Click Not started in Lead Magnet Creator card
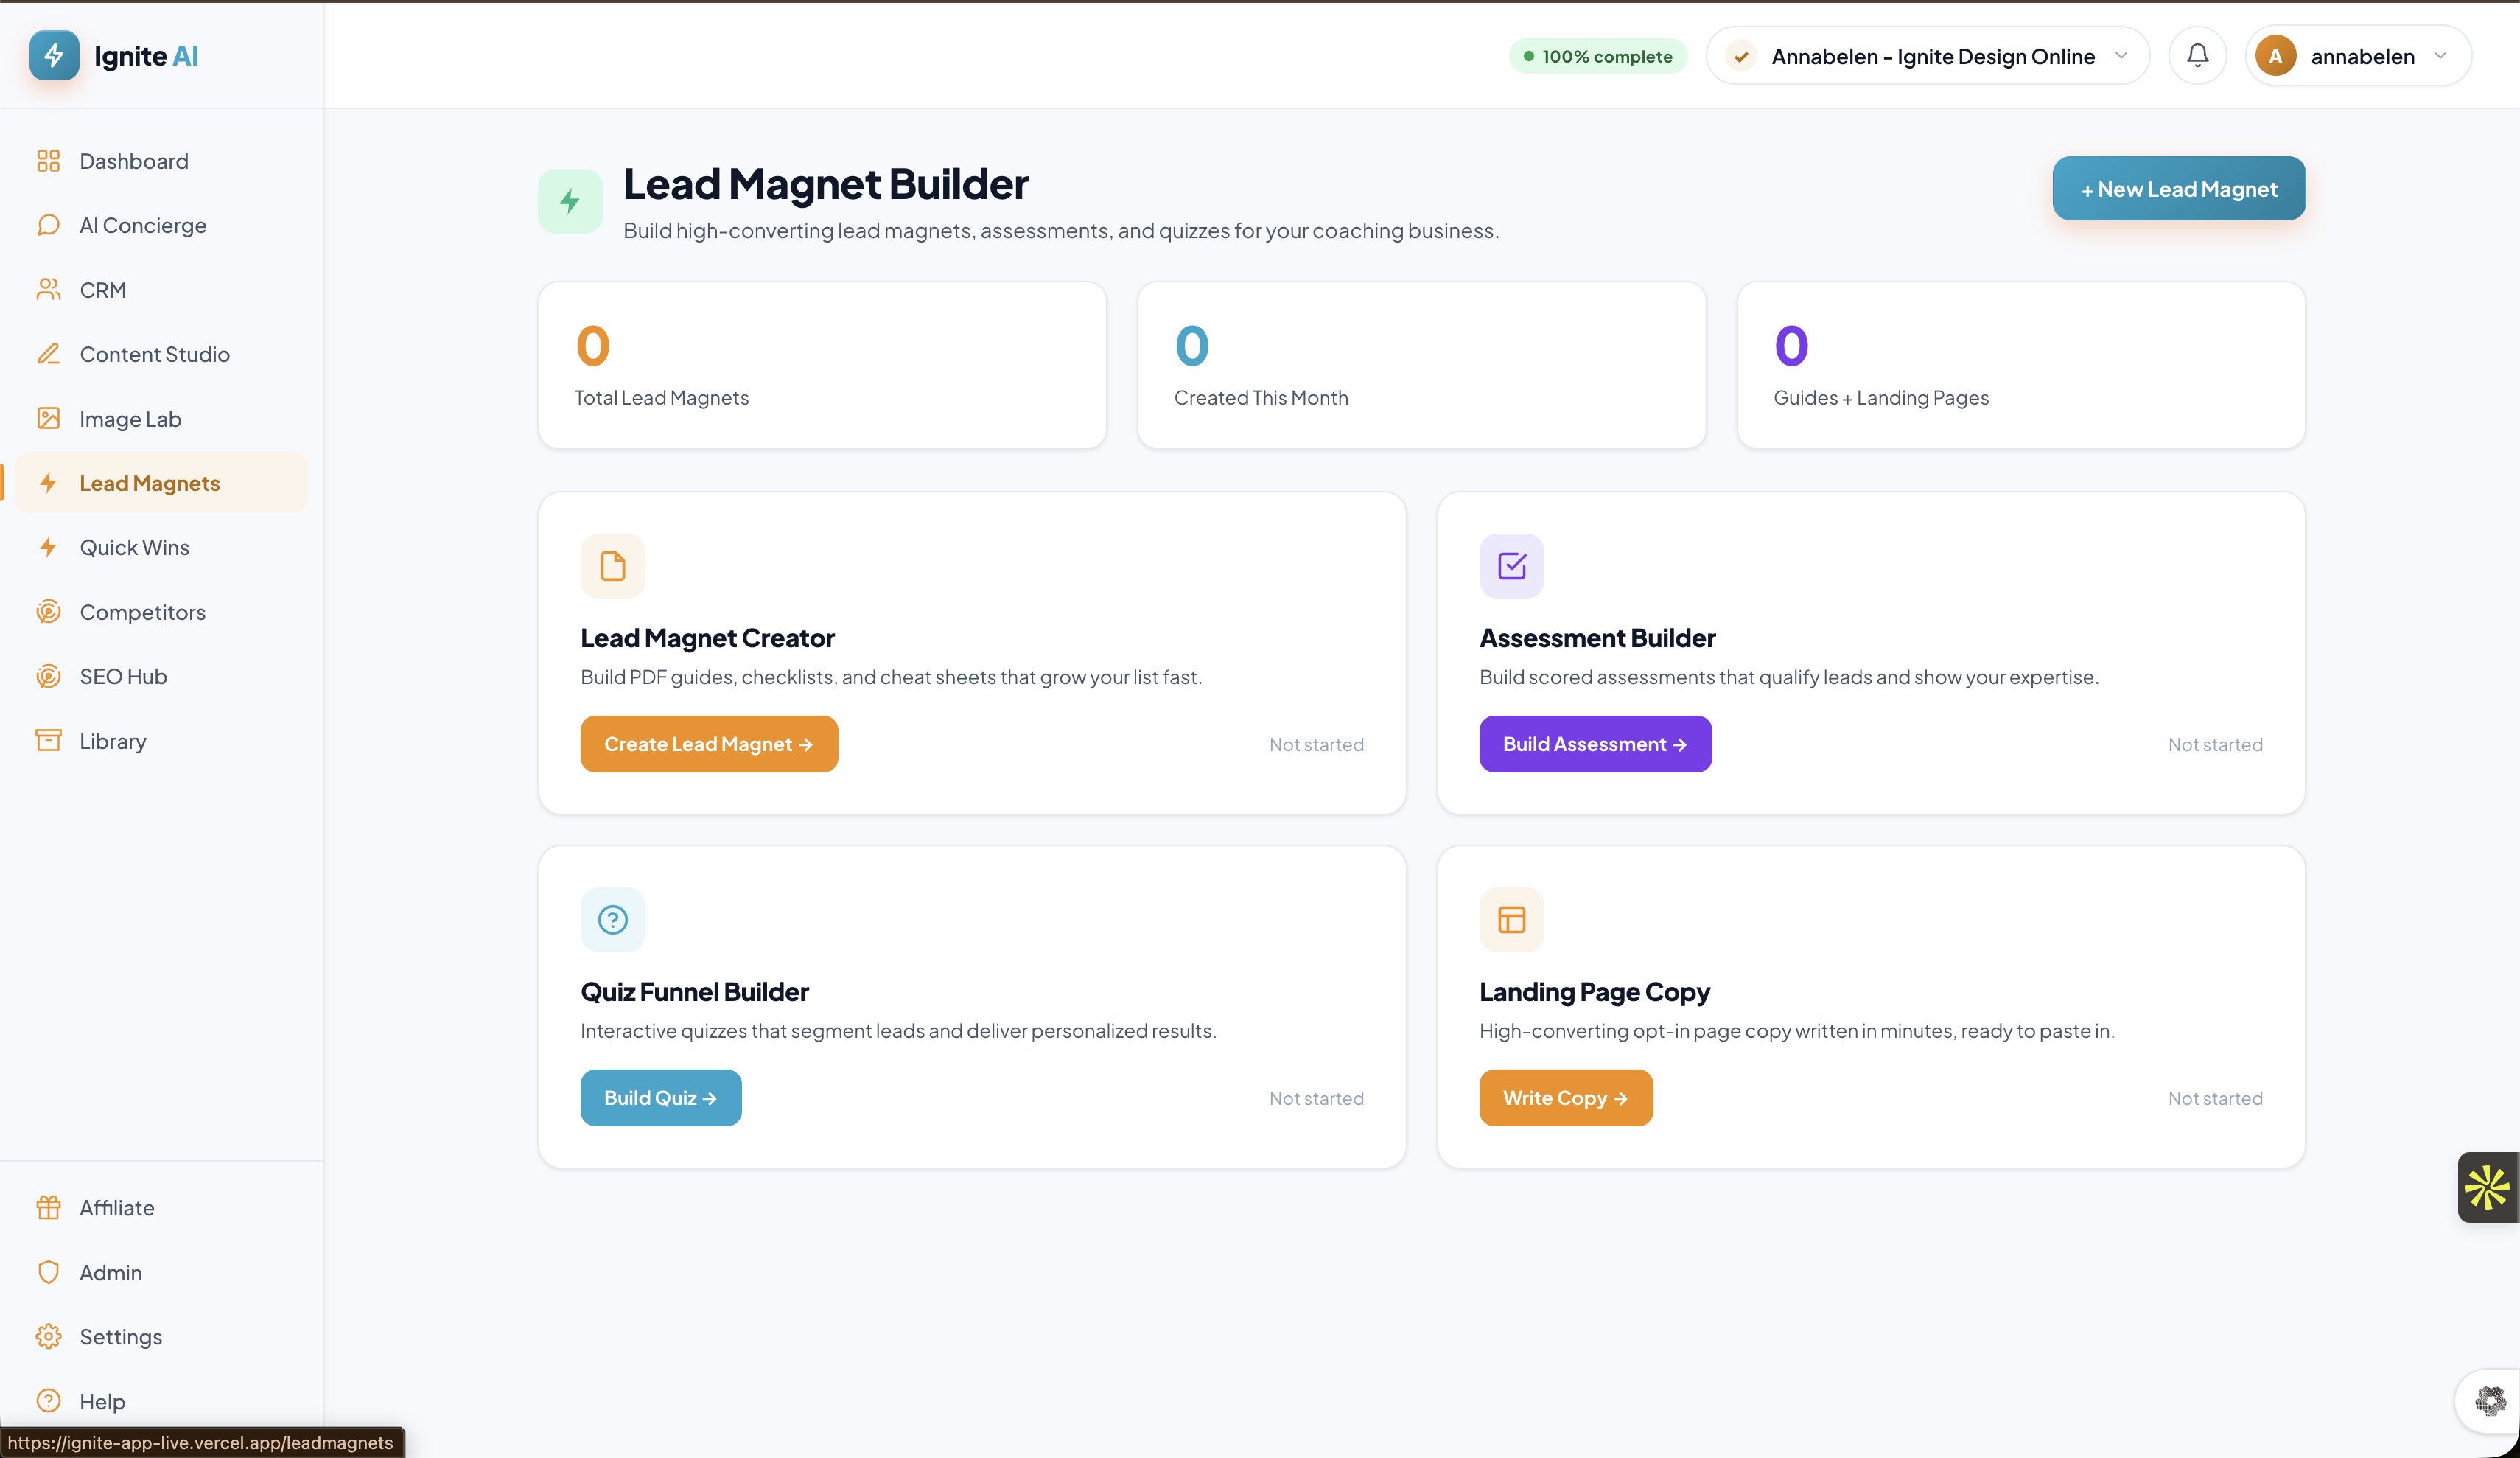2520x1458 pixels. pos(1316,744)
